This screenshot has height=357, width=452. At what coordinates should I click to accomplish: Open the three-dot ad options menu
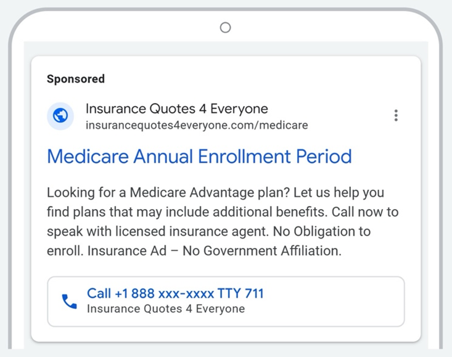pos(396,115)
